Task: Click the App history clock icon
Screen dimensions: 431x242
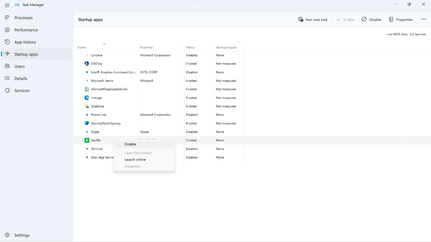Action: [x=7, y=42]
